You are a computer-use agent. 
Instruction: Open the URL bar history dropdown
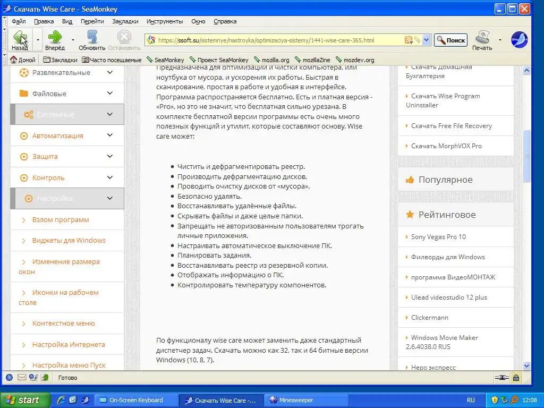[426, 40]
